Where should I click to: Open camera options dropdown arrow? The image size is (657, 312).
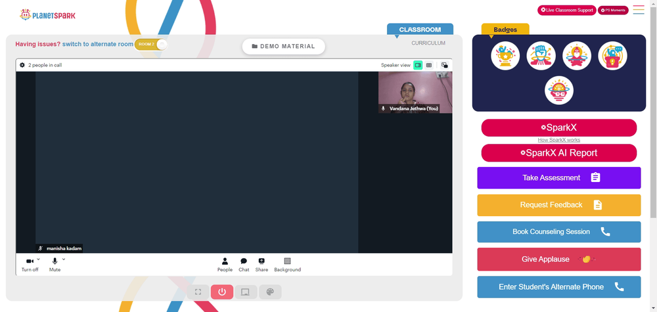[x=38, y=259]
